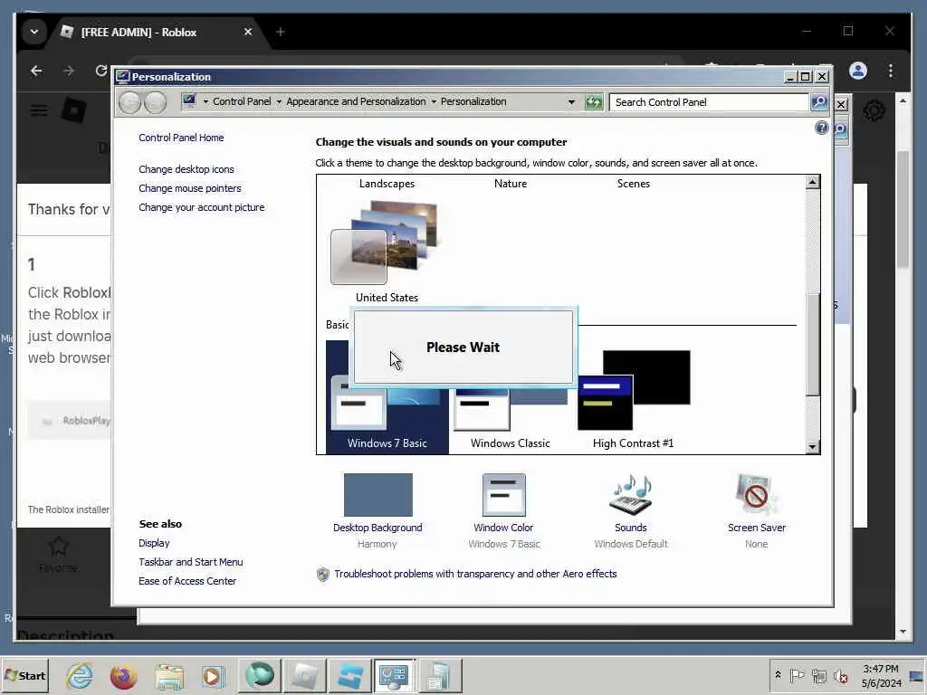The width and height of the screenshot is (927, 695).
Task: Click the network tray icon
Action: (818, 676)
